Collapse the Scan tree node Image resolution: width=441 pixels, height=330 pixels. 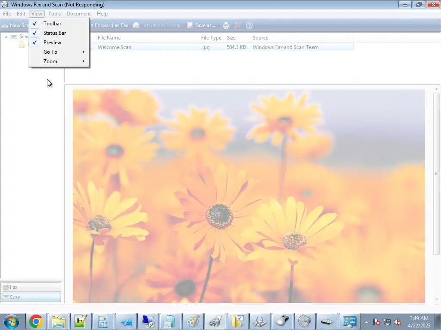[6, 37]
